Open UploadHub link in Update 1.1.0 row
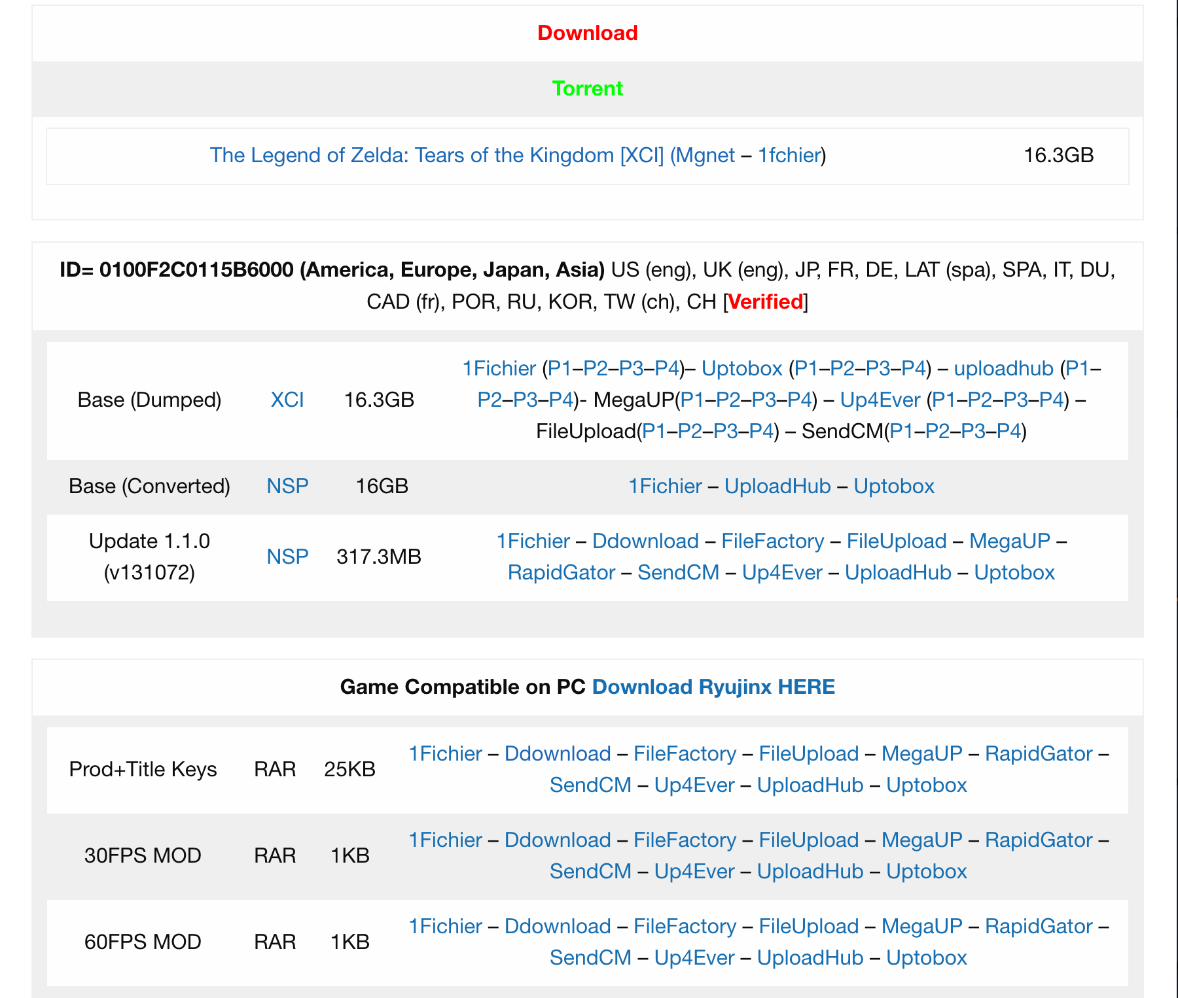This screenshot has height=998, width=1178. coord(898,572)
